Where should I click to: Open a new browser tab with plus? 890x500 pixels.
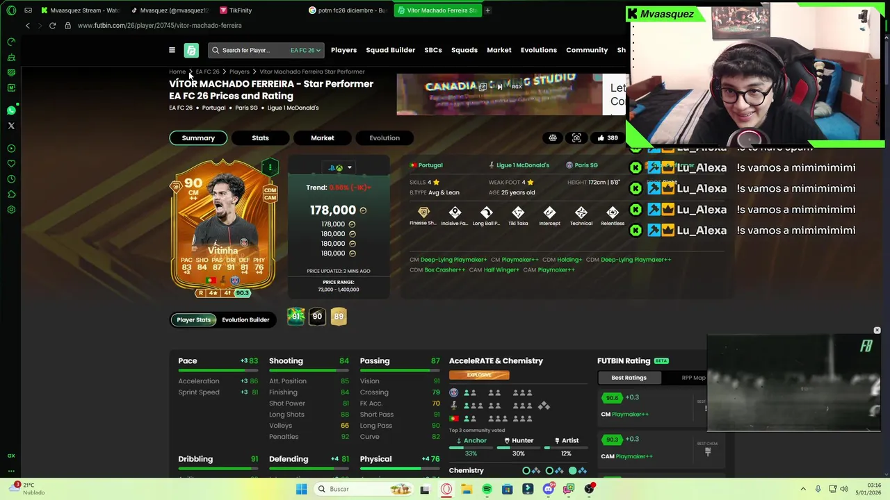point(487,10)
